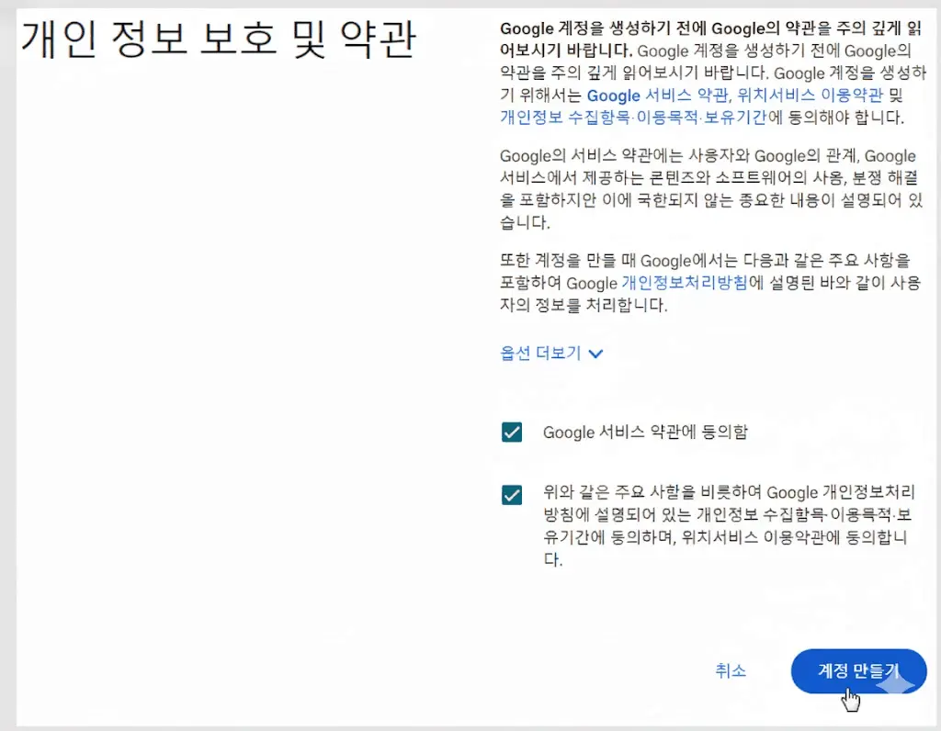This screenshot has width=941, height=731.
Task: Click the blue 계정 만들기 button
Action: (x=859, y=671)
